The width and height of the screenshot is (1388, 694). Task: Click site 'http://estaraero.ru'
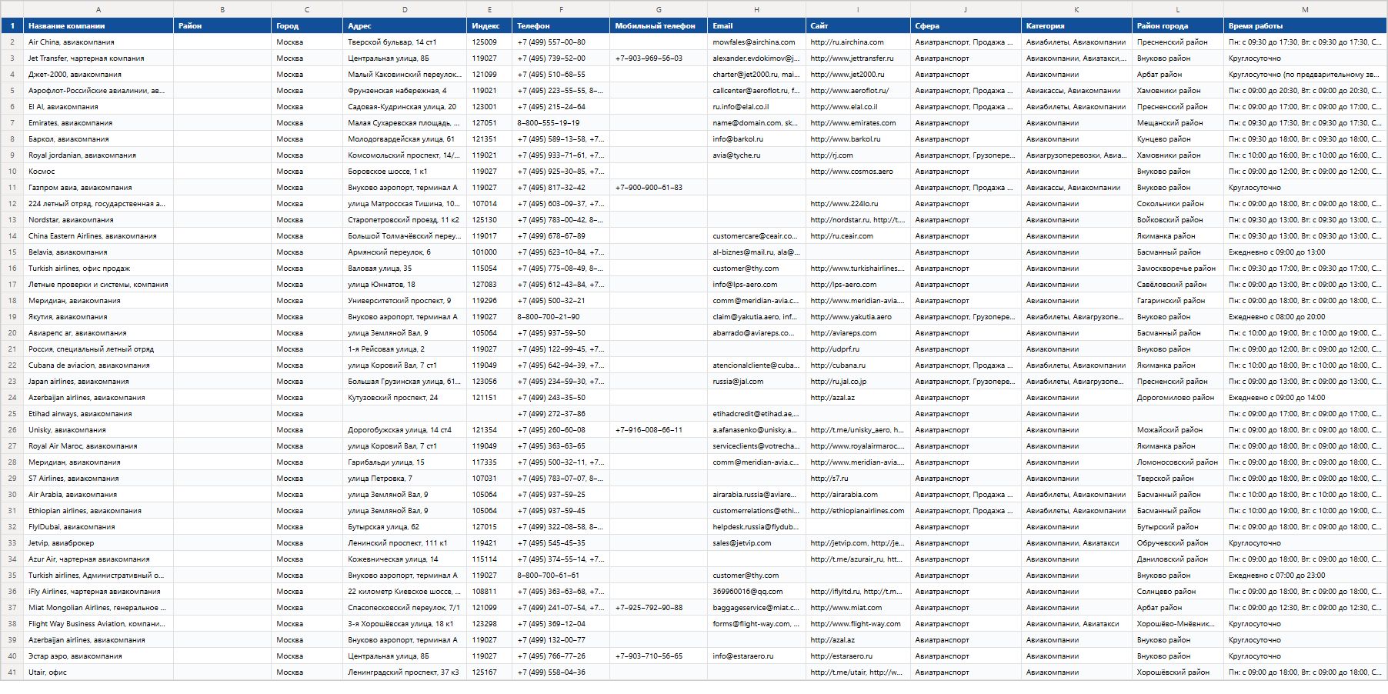pos(858,656)
